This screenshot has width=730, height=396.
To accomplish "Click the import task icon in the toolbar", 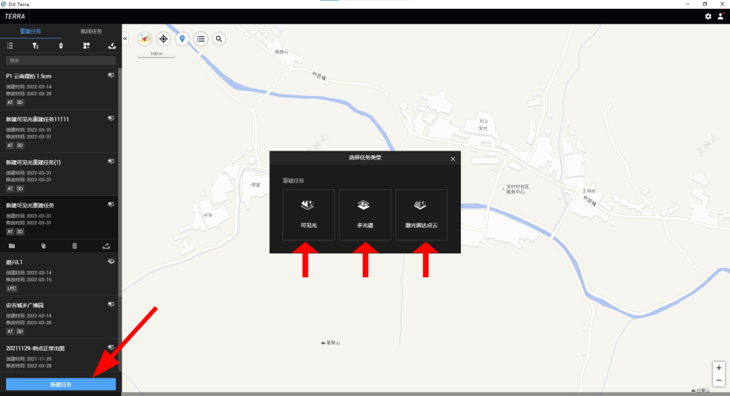I will pos(112,45).
